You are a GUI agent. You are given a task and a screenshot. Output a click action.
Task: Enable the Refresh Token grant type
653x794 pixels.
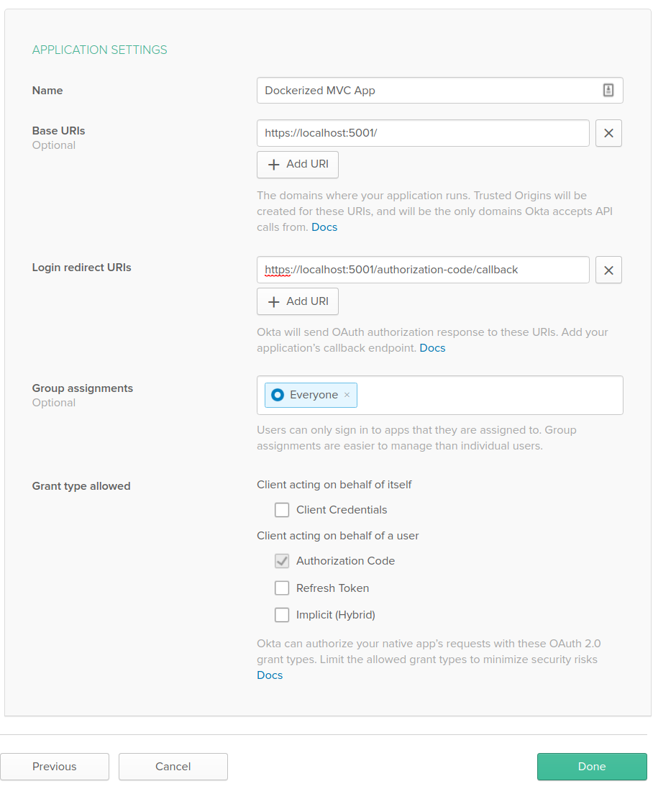[x=282, y=588]
